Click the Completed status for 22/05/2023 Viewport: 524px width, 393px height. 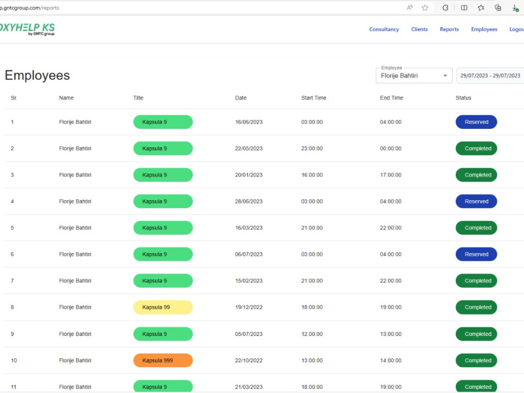coord(476,148)
